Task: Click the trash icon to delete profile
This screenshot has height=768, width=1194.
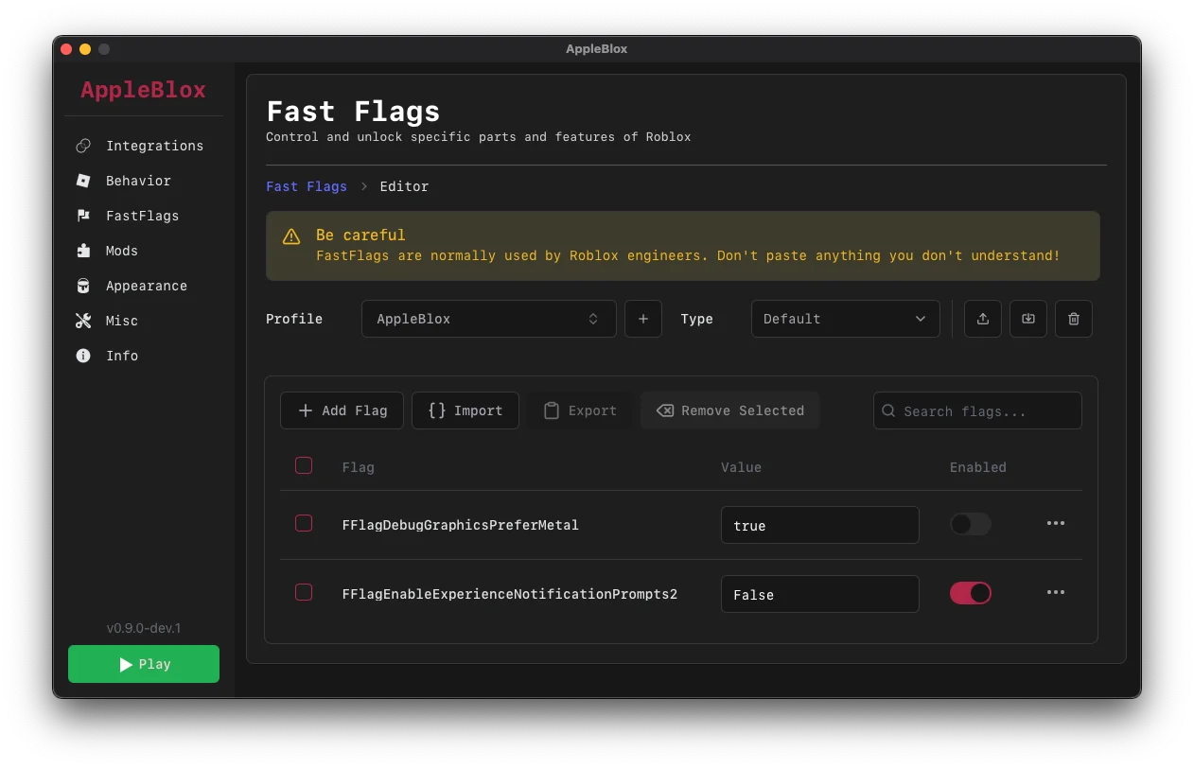Action: point(1073,319)
